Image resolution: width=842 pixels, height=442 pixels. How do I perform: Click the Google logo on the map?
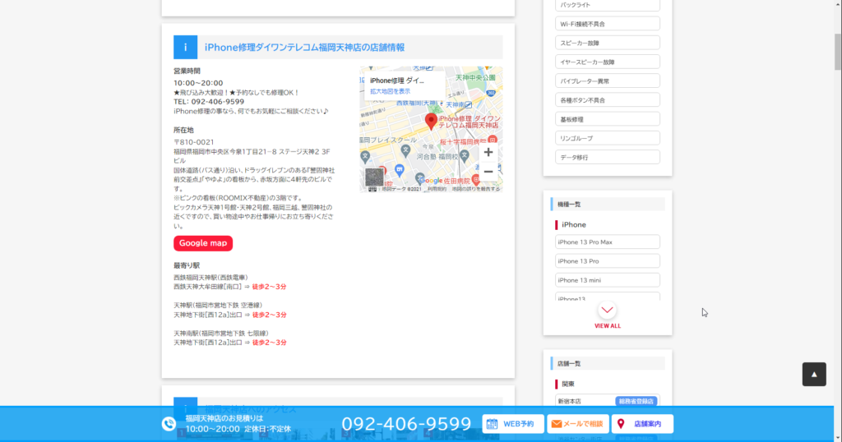[431, 181]
